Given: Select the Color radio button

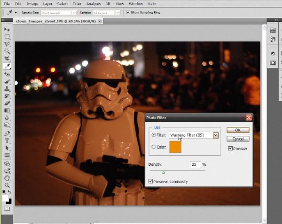Looking at the screenshot, I should tap(153, 147).
